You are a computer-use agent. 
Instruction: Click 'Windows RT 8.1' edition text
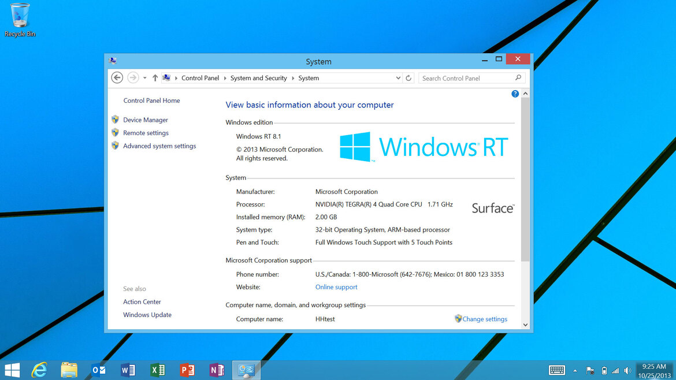(x=258, y=136)
